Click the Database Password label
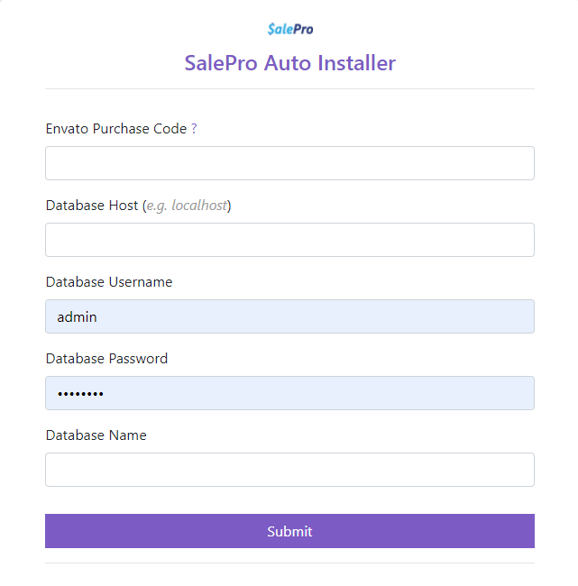578x586 pixels. click(106, 359)
